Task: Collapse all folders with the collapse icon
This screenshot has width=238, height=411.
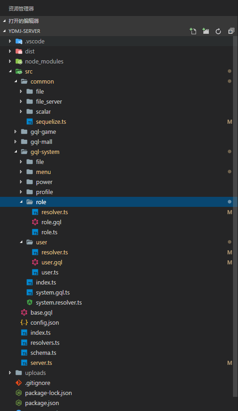Action: pyautogui.click(x=231, y=31)
